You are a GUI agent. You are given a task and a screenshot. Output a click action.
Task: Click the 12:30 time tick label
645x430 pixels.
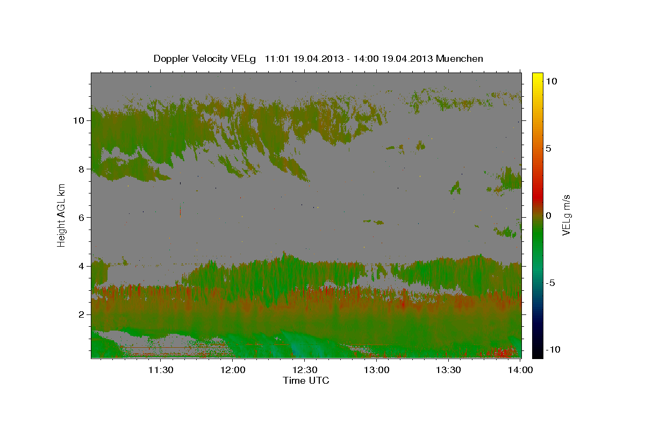click(305, 370)
